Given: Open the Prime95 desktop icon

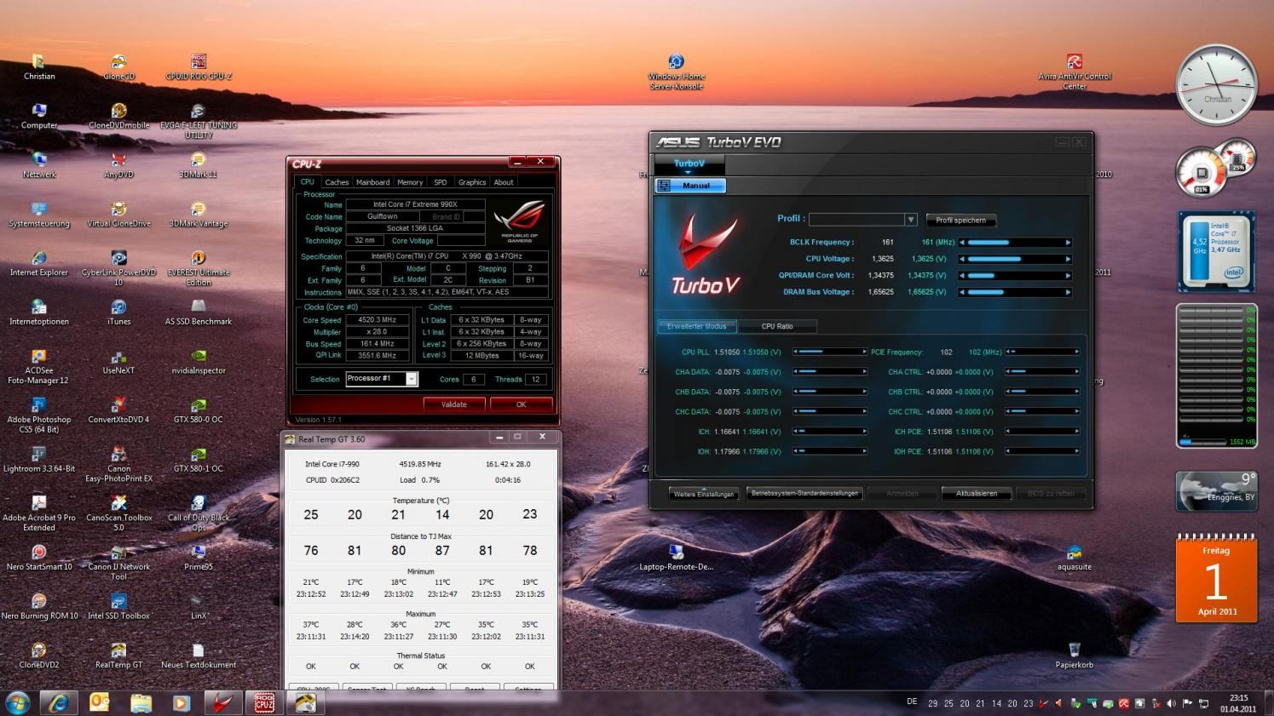Looking at the screenshot, I should point(199,558).
